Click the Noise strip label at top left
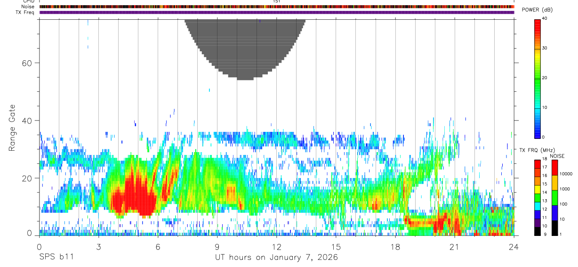The width and height of the screenshot is (578, 267). [x=28, y=7]
